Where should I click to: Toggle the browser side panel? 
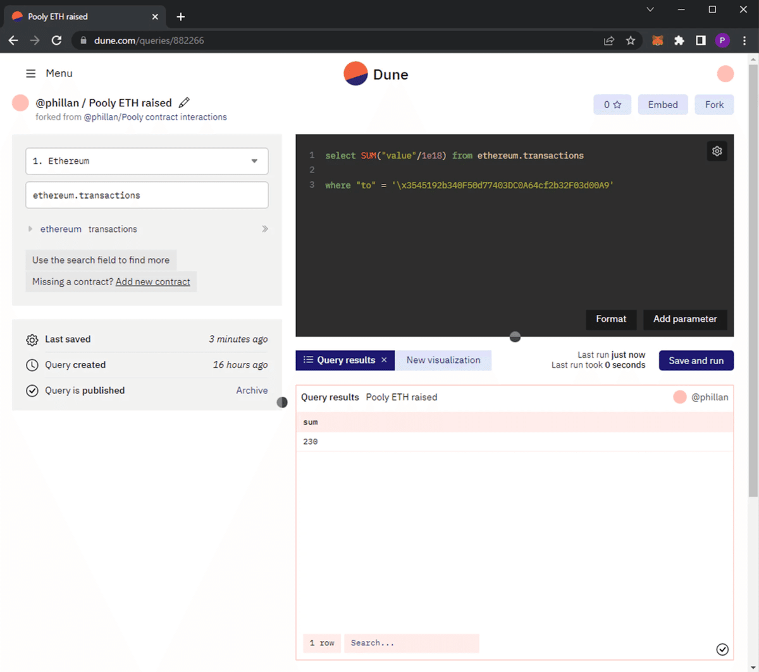click(x=701, y=40)
